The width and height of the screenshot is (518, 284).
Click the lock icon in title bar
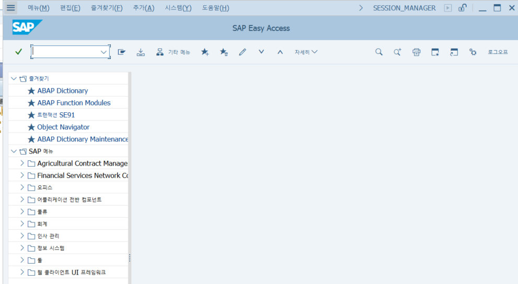click(x=463, y=8)
